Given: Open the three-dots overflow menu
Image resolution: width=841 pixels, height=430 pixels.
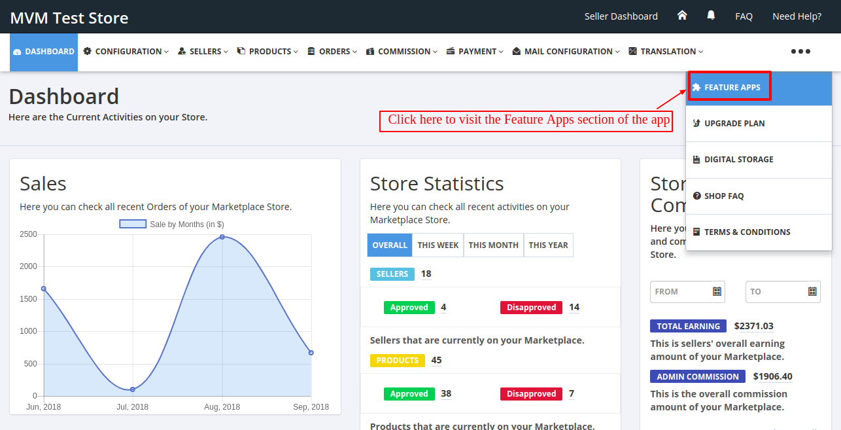Looking at the screenshot, I should pos(800,51).
